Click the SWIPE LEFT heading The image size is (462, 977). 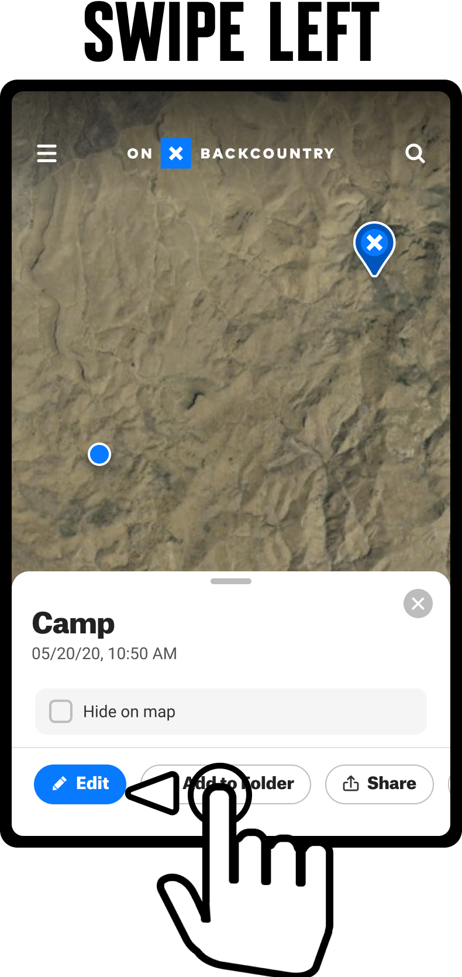[x=232, y=32]
